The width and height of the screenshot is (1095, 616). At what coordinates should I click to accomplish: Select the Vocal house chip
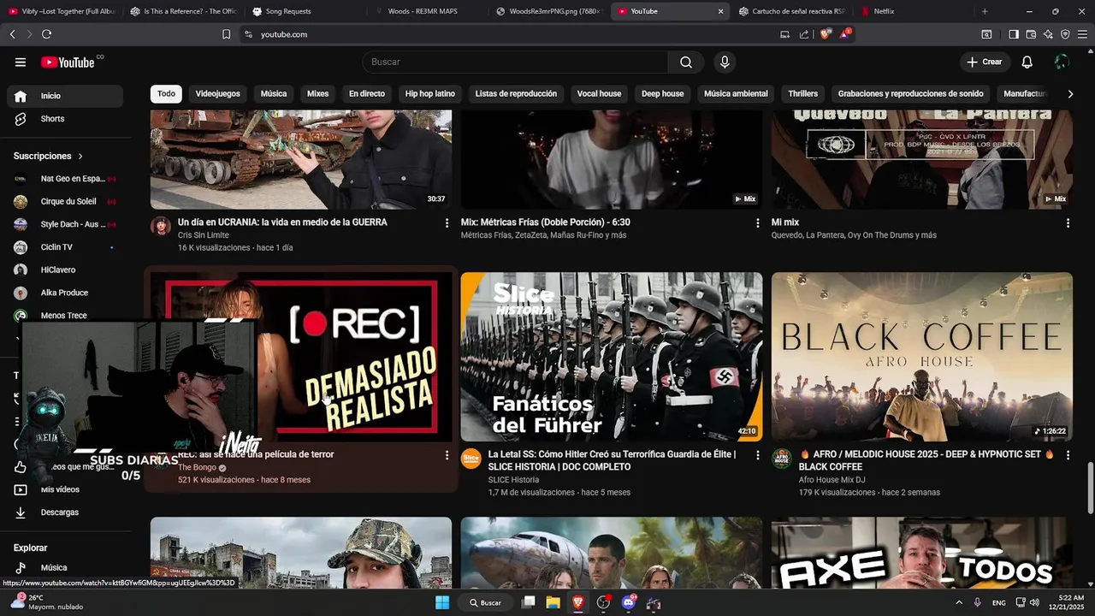(x=599, y=93)
